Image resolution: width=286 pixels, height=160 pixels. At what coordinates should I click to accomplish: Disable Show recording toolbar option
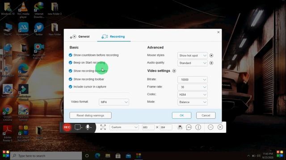[71, 79]
